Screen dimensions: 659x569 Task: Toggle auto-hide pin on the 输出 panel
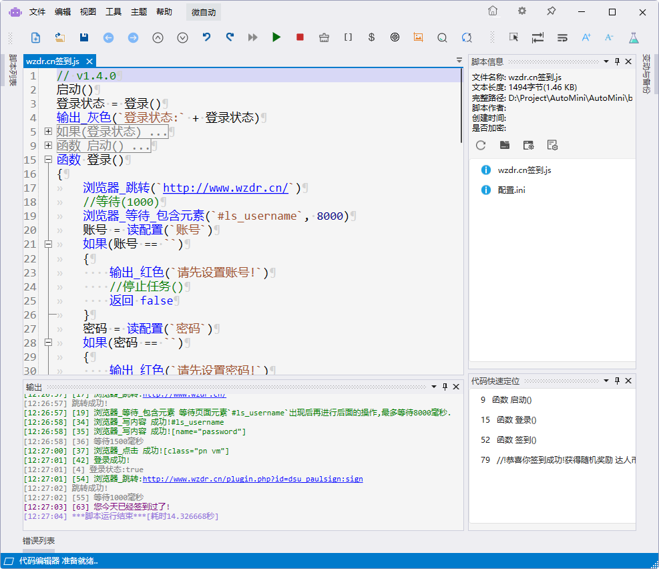(x=445, y=387)
